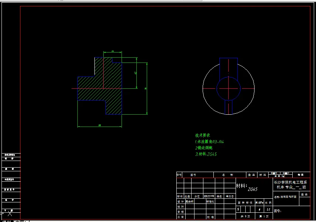This screenshot has width=316, height=222.
Task: Click '标准化' label in title block
Action: [x=210, y=202]
